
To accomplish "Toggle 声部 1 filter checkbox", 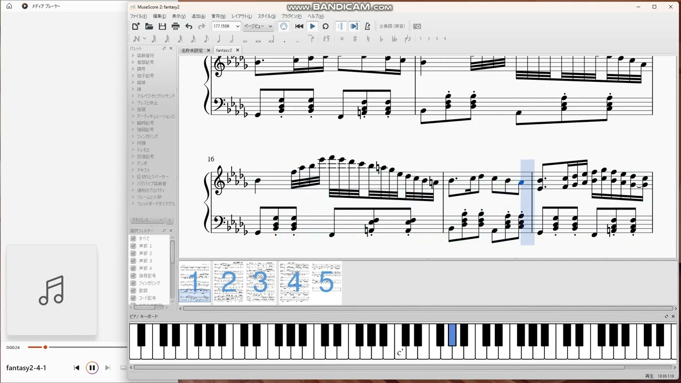I will (x=134, y=246).
